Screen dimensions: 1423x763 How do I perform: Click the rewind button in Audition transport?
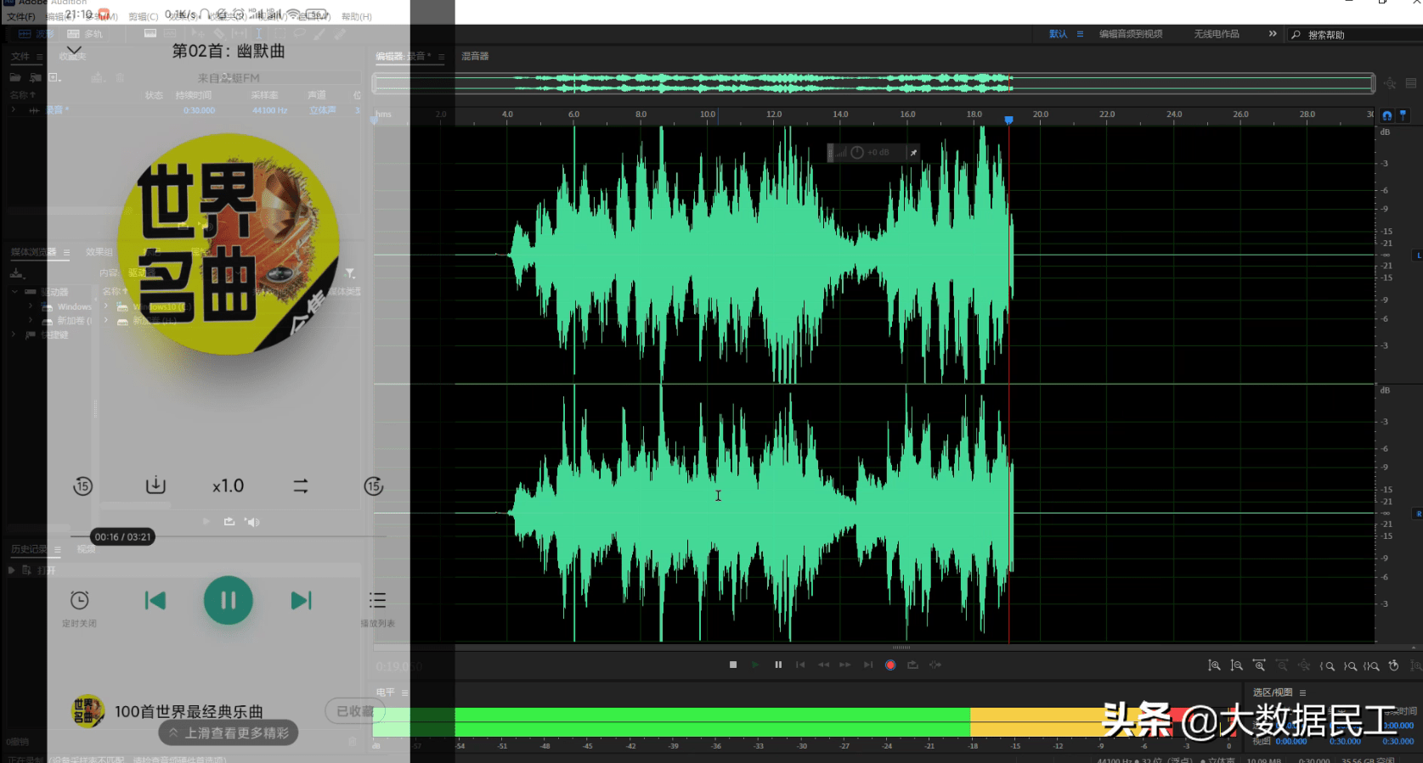point(823,665)
